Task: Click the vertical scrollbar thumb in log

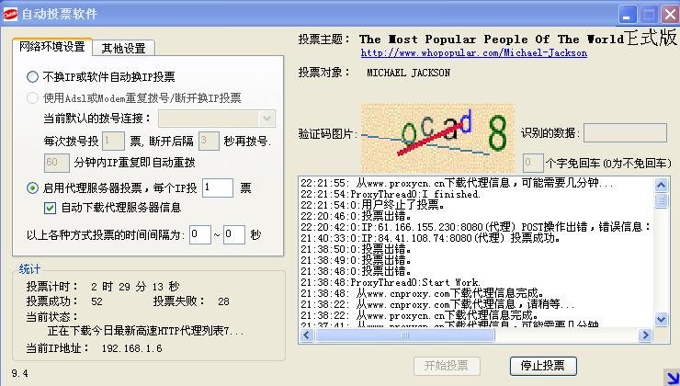Action: [x=661, y=201]
